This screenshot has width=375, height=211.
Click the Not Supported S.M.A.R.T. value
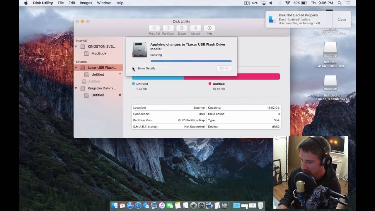click(x=194, y=127)
